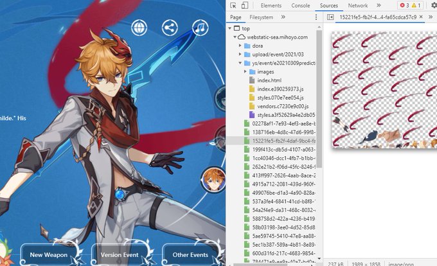The image size is (437, 266).
Task: Select the 1cc40346-dcc1 image file
Action: coord(283,158)
